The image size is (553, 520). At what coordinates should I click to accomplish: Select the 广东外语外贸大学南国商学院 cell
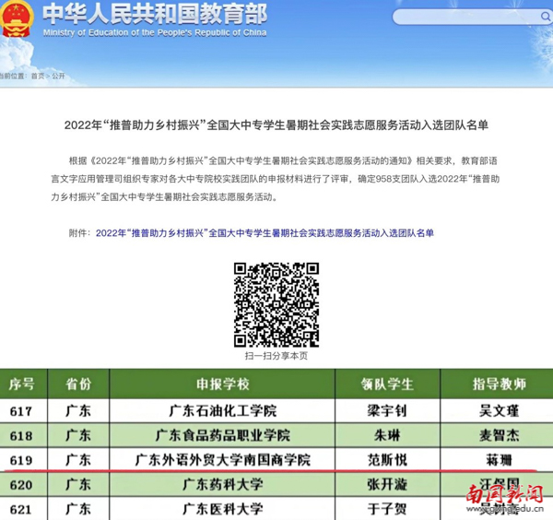click(223, 459)
